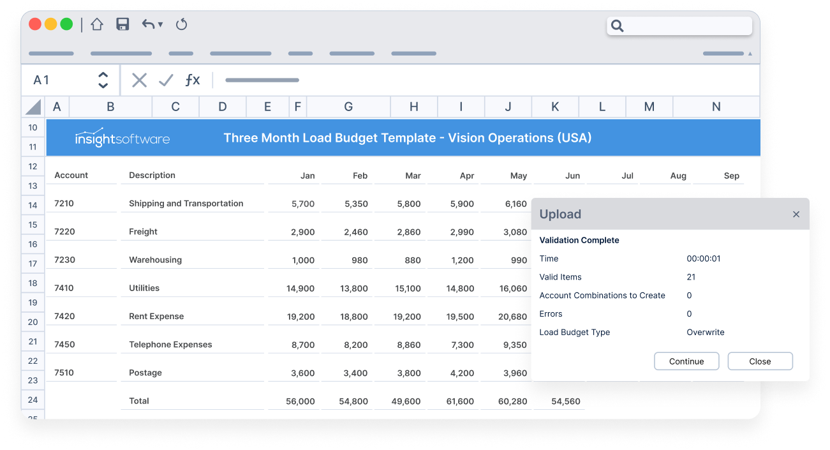Image resolution: width=830 pixels, height=450 pixels.
Task: Click the Home icon in title bar
Action: point(97,24)
